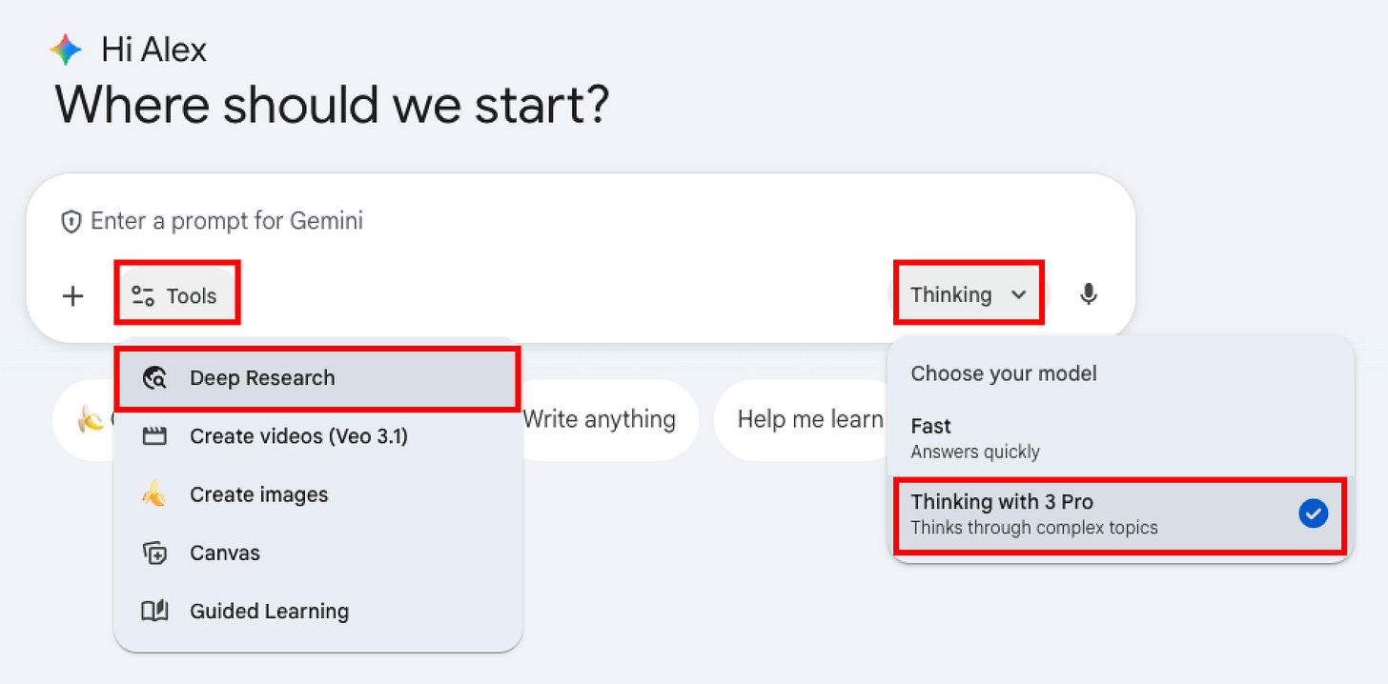Select Thinking with 3 Pro model
The width and height of the screenshot is (1388, 684).
(x=1120, y=514)
